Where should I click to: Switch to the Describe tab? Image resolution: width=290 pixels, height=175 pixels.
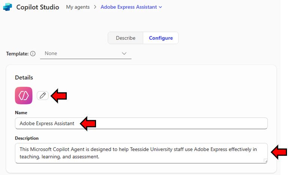[126, 38]
